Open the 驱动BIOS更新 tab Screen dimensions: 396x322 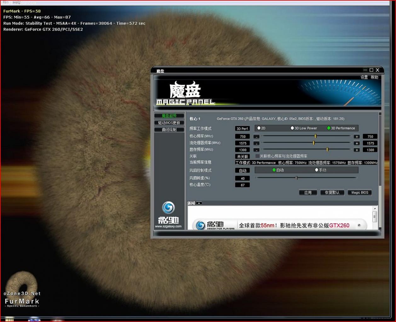169,123
